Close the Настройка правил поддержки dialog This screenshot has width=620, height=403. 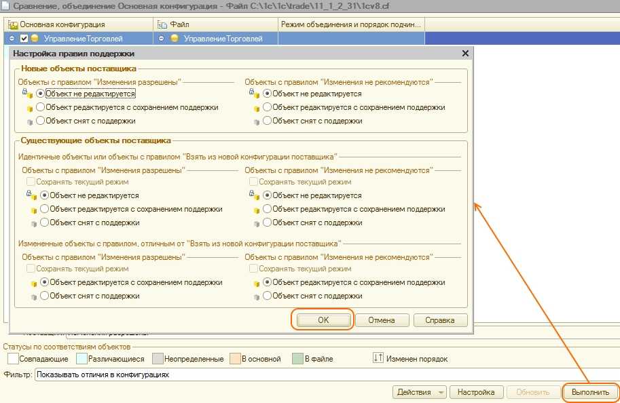coord(465,53)
